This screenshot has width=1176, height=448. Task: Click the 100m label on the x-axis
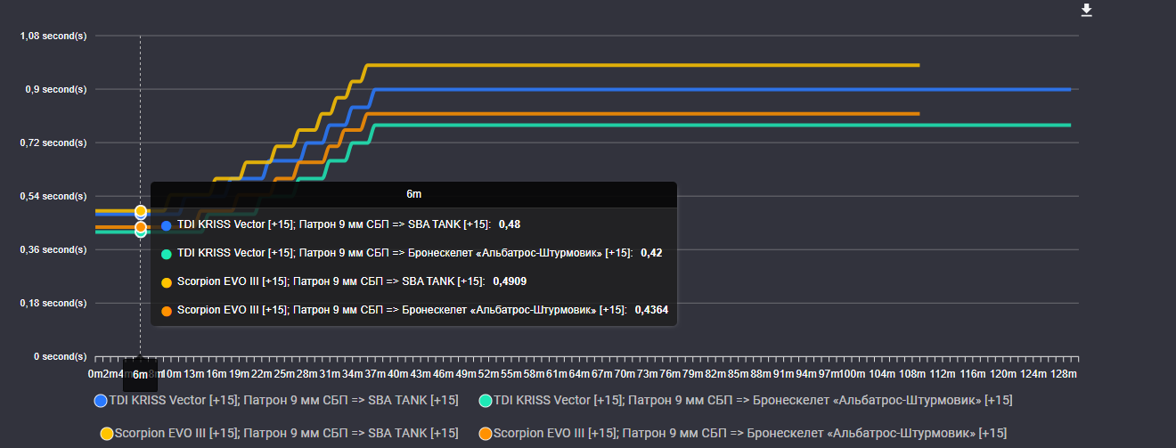pyautogui.click(x=853, y=373)
